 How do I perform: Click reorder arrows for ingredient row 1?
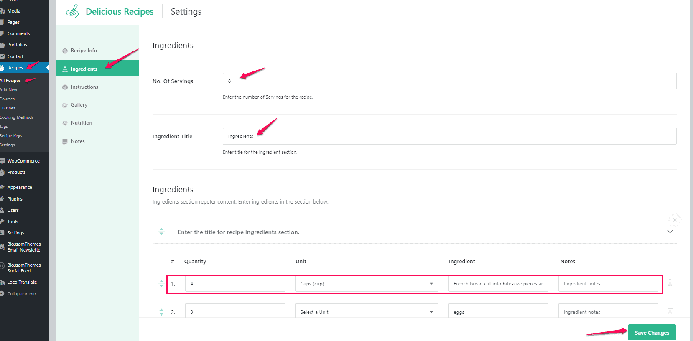click(x=161, y=284)
